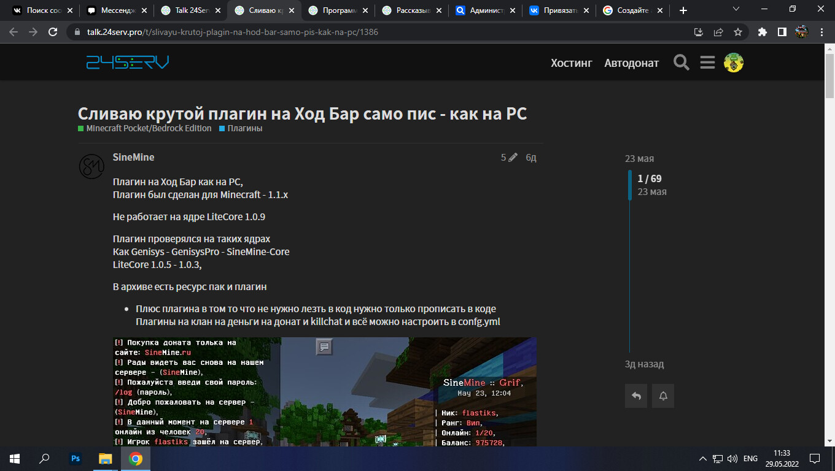Viewport: 835px width, 471px height.
Task: Reload the page with the refresh icon
Action: (53, 32)
